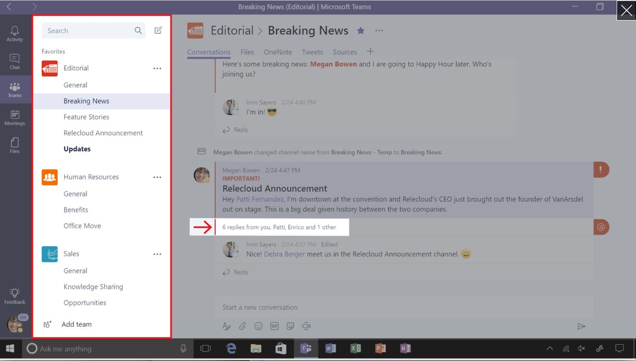Open more options for Human Resources team

coord(158,177)
